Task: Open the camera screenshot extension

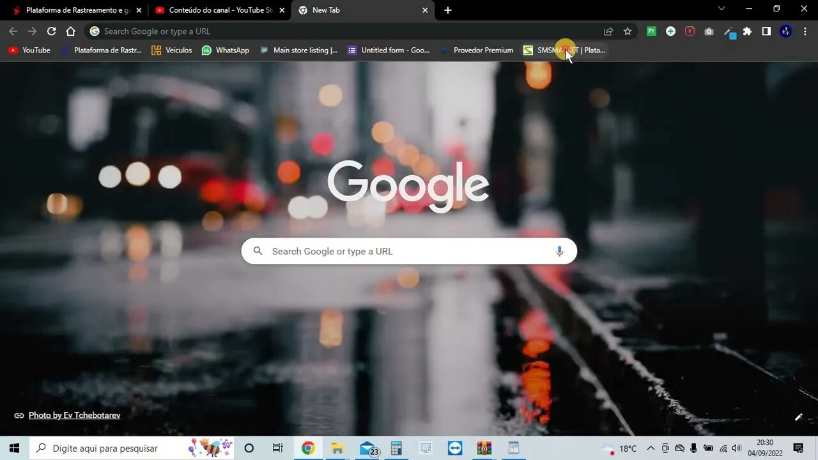Action: point(709,31)
